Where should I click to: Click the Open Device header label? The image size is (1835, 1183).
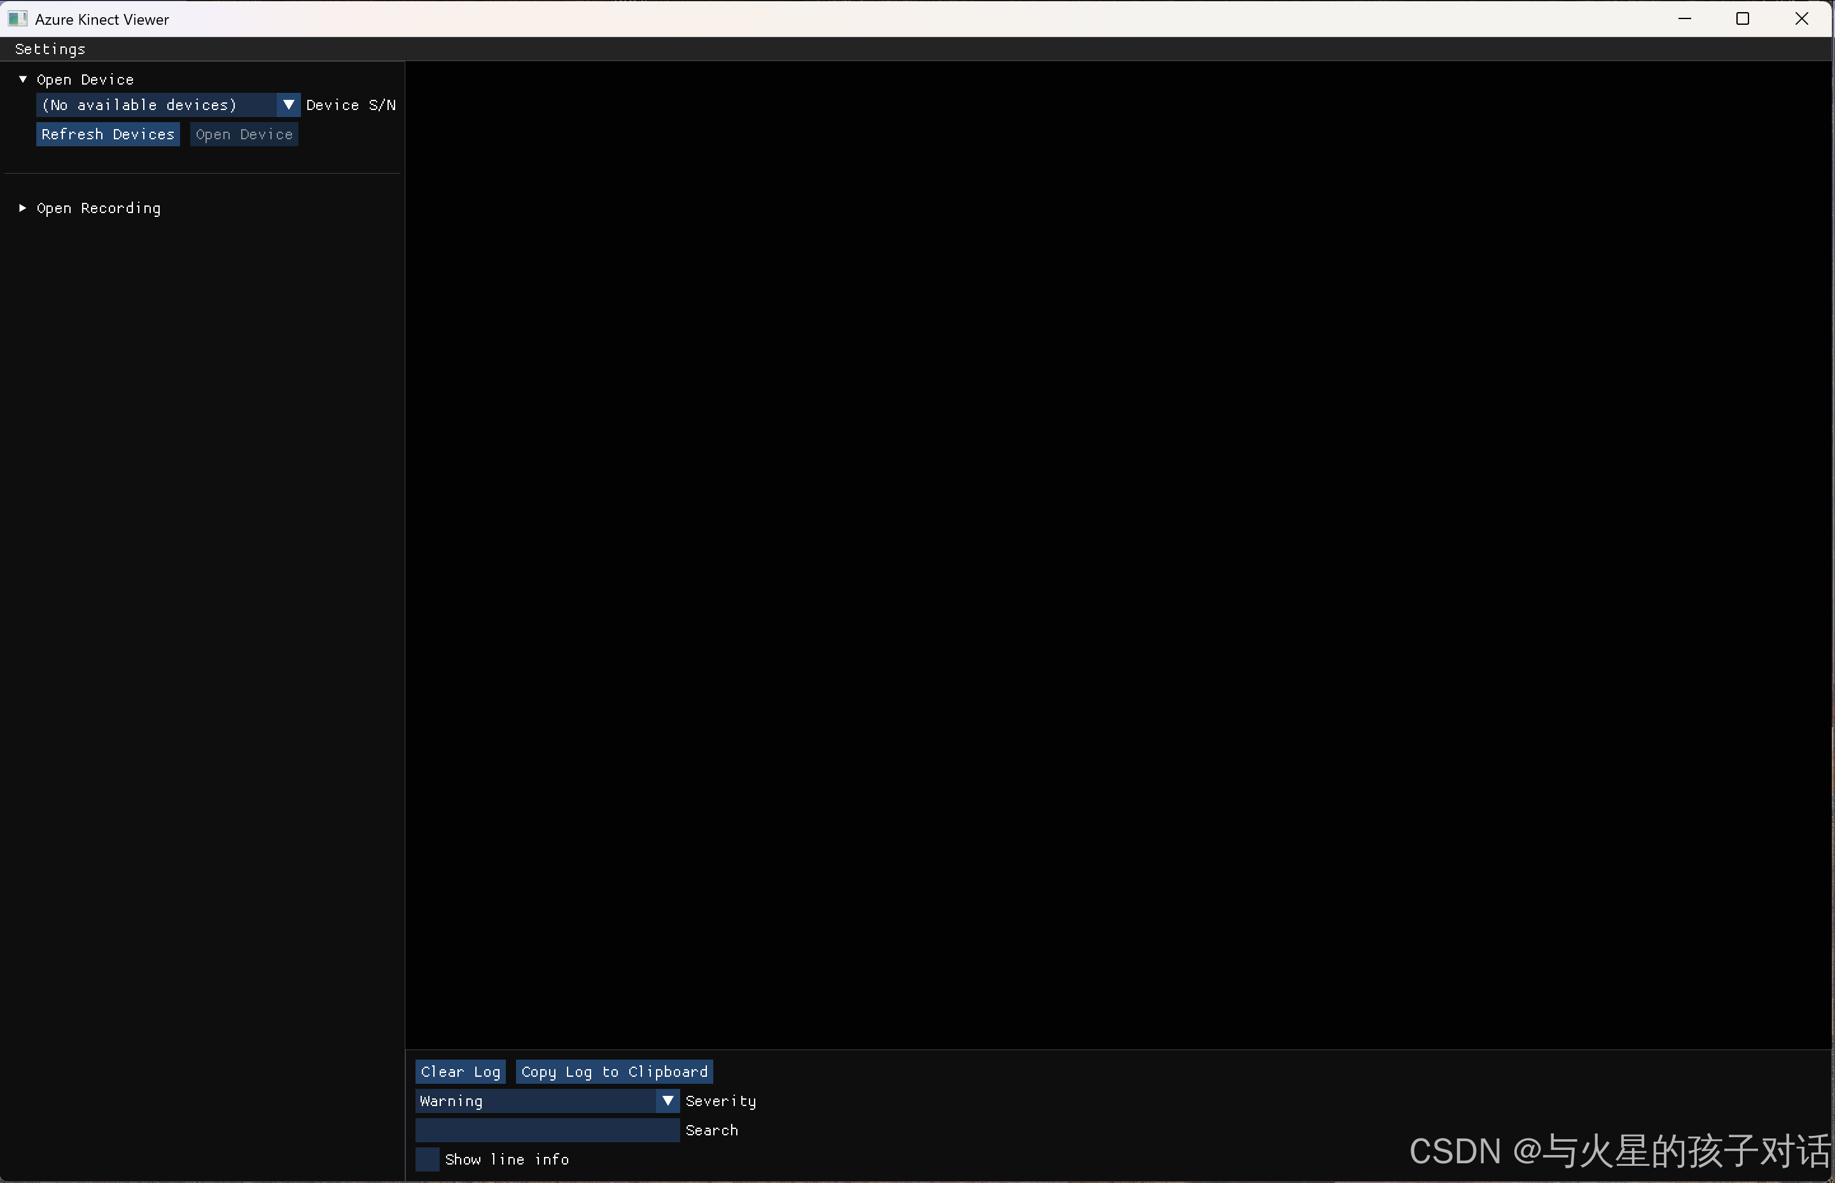point(85,80)
